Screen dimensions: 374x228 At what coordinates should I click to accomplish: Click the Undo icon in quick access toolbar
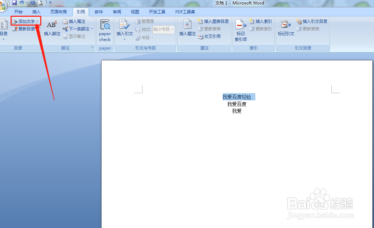coord(22,3)
